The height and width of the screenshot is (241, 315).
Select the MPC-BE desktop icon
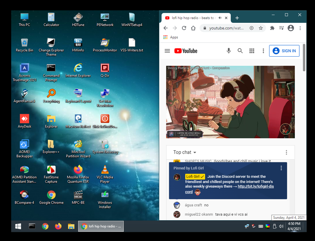coord(78,197)
